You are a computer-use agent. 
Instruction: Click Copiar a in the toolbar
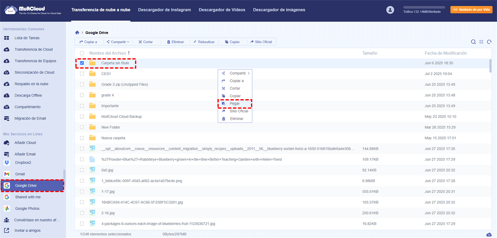(x=88, y=42)
